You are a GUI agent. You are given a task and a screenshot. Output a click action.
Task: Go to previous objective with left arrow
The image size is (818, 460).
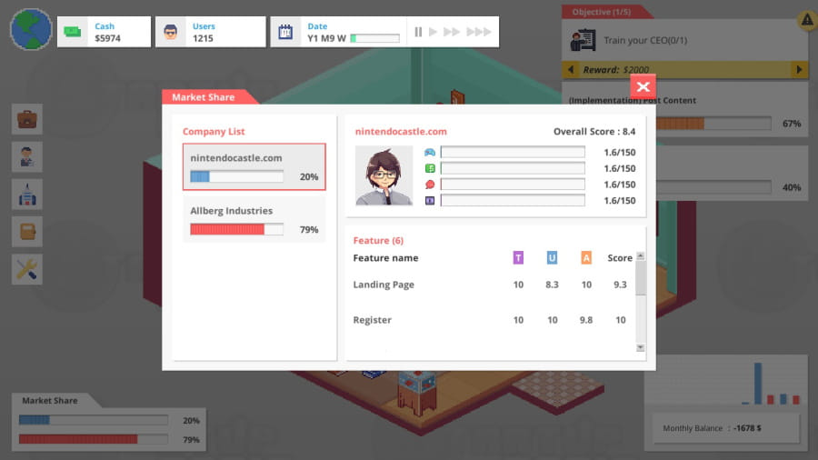[571, 70]
